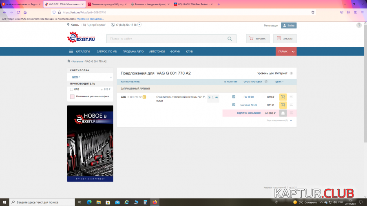The height and width of the screenshot is (206, 367).
Task: Switch to LIQUI MOLY 3964 browser tab
Action: (193, 4)
